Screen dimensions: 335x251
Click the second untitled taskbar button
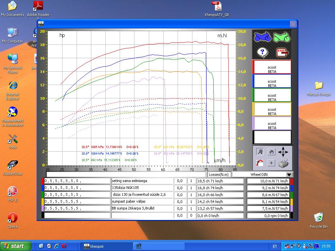(x=159, y=246)
